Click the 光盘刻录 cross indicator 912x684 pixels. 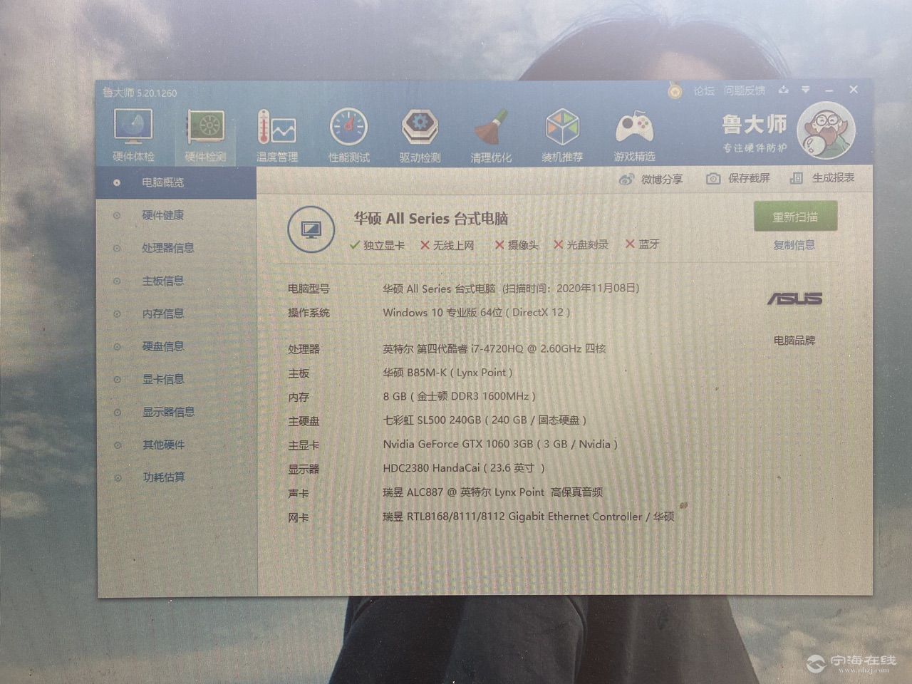point(581,244)
